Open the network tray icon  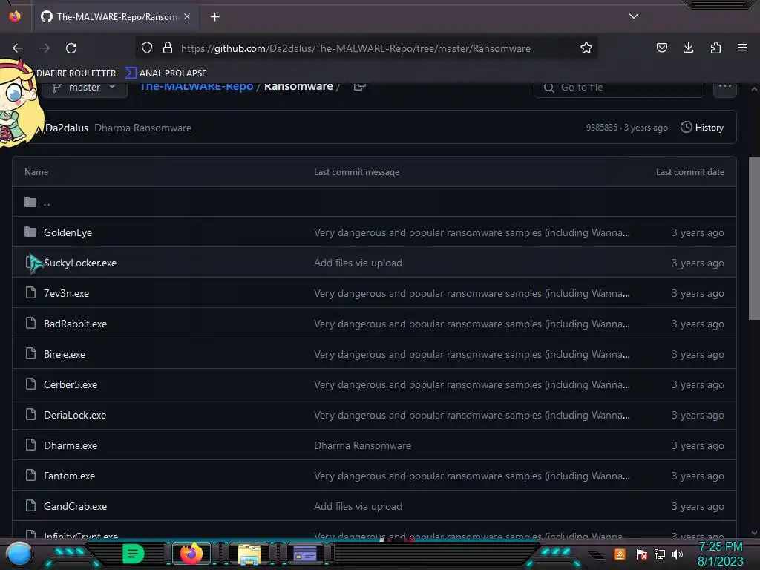(660, 554)
